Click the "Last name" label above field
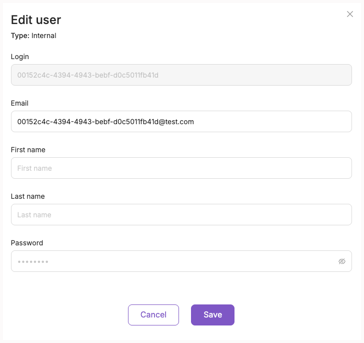 27,196
